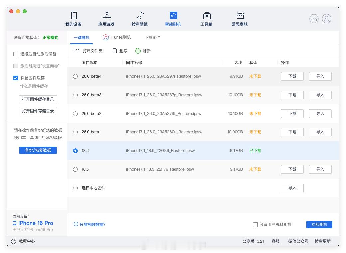Select the 26.0 beta4 firmware radio button
Screen dimensions: 346x253
75,76
